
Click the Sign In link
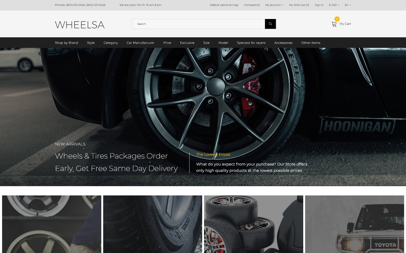[319, 5]
